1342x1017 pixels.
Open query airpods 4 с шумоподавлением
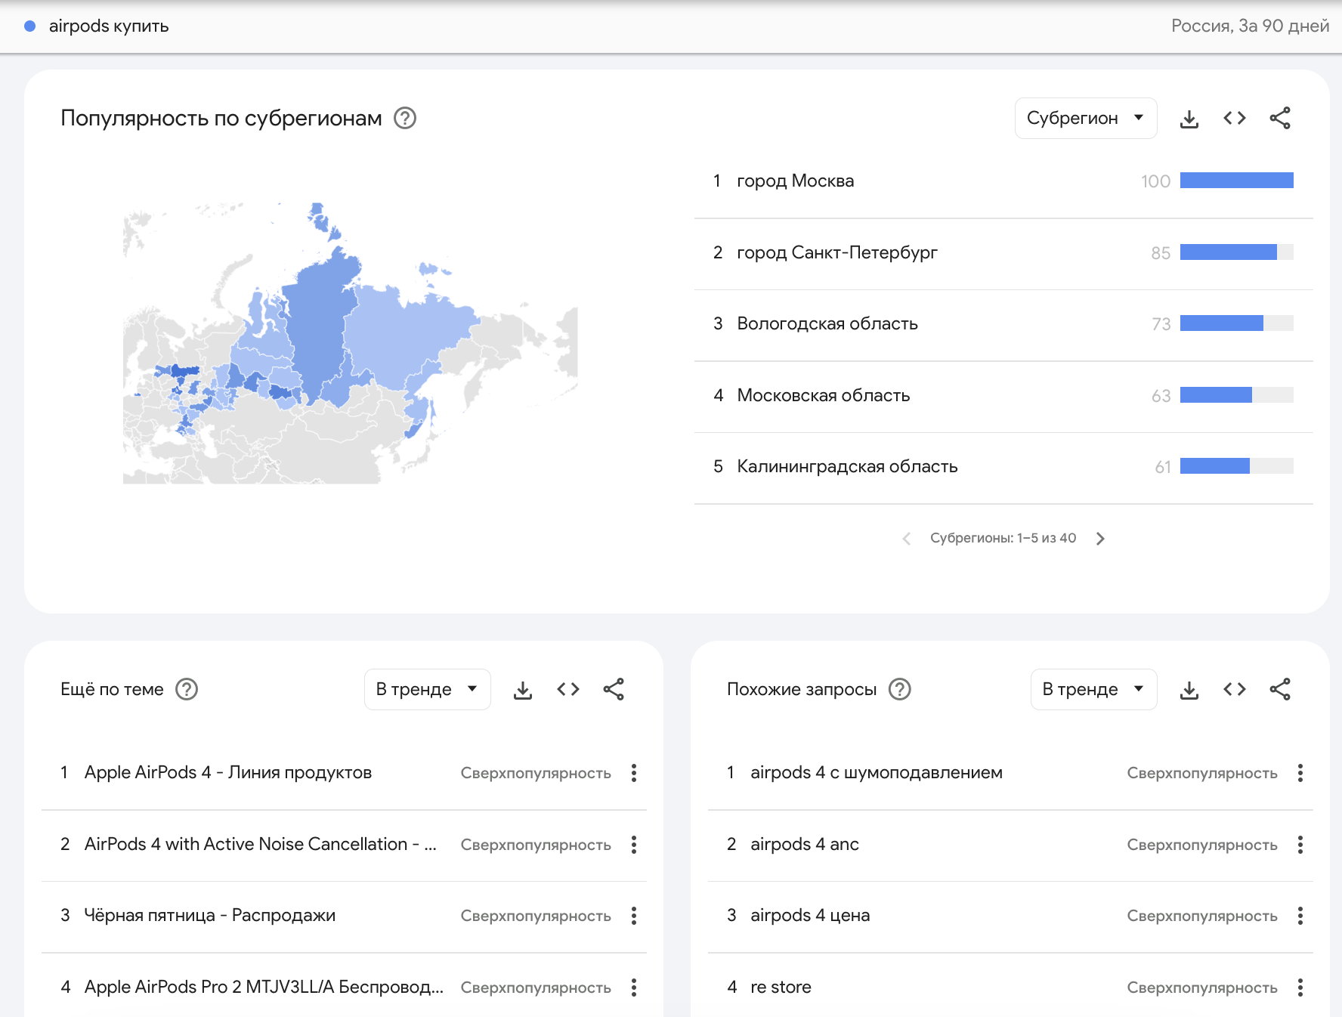coord(877,772)
